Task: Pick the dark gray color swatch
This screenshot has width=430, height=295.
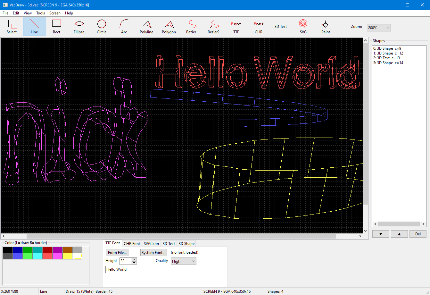Action: [8, 256]
